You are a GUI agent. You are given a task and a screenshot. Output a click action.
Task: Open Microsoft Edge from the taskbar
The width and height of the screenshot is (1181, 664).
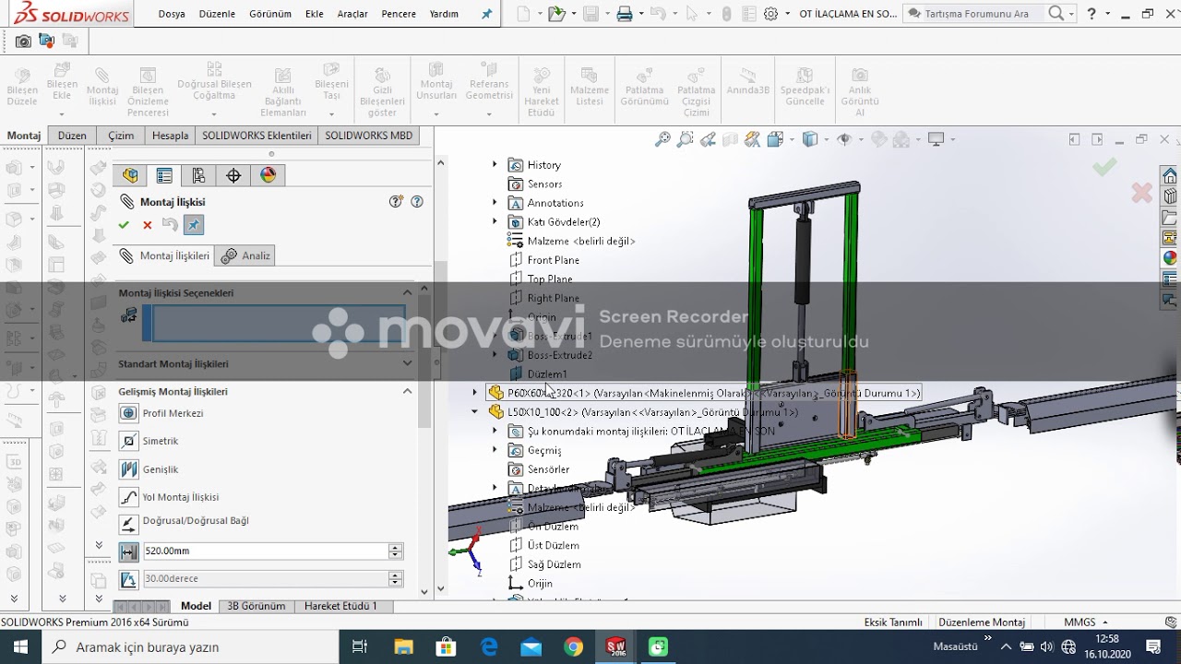click(x=489, y=646)
